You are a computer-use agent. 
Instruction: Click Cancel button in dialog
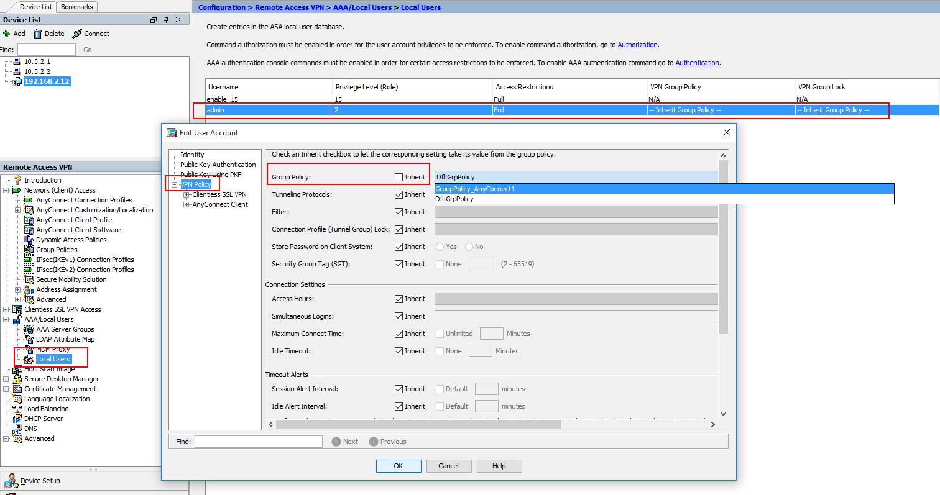[x=448, y=466]
